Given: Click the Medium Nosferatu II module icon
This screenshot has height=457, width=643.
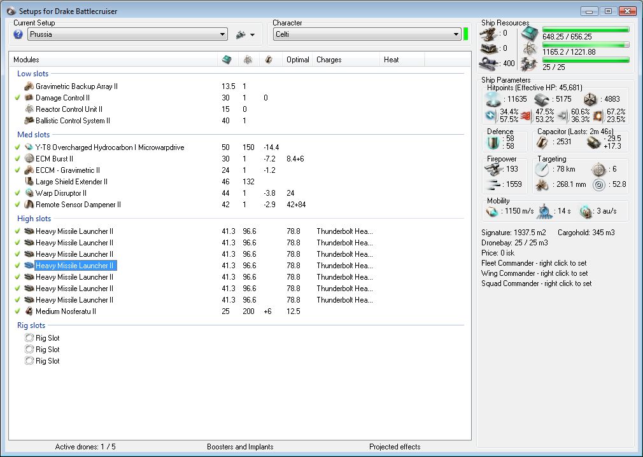Looking at the screenshot, I should 29,311.
